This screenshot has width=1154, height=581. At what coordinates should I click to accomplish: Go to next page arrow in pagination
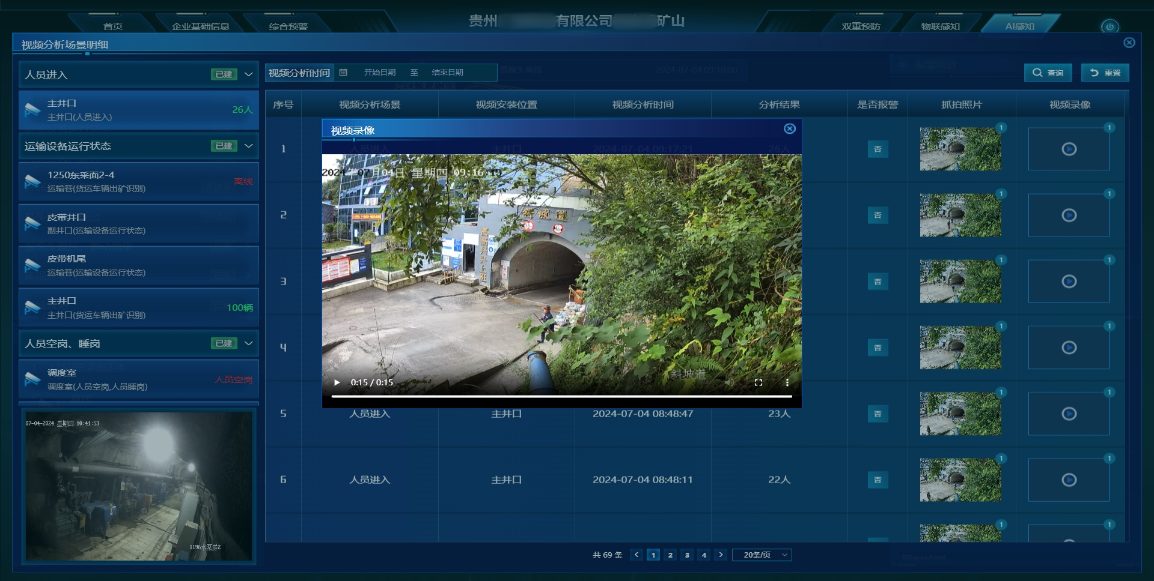[721, 555]
